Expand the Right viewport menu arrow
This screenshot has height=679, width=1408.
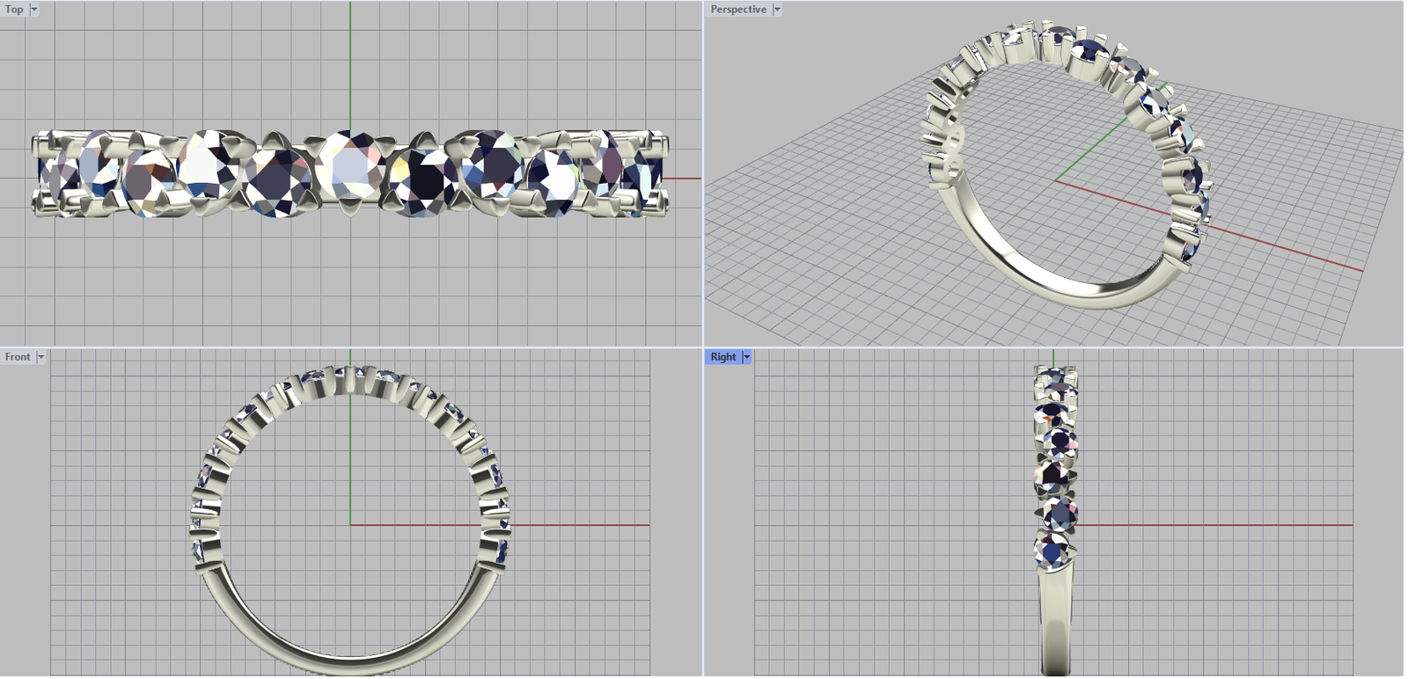(x=746, y=357)
